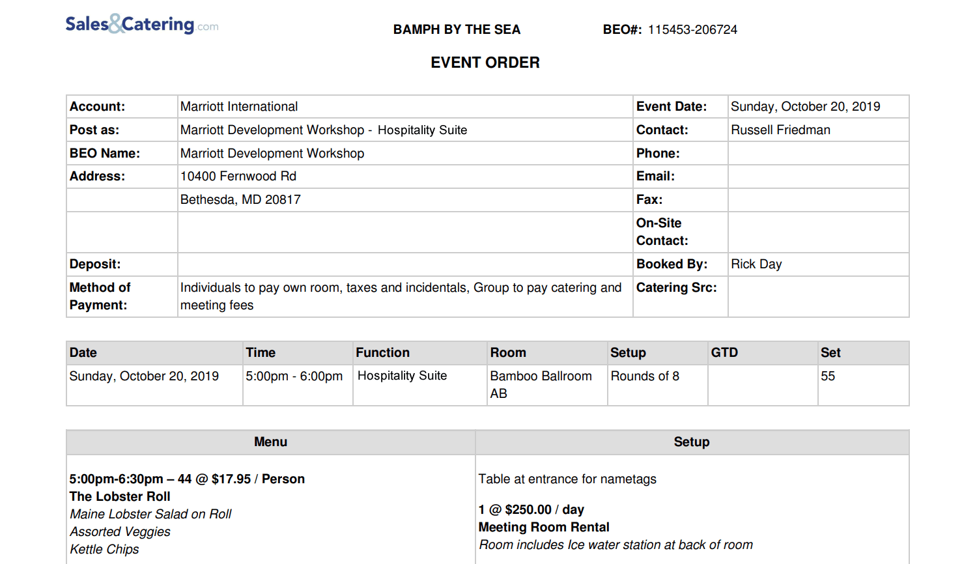977x564 pixels.
Task: Click The Lobster Roll menu item
Action: [120, 497]
